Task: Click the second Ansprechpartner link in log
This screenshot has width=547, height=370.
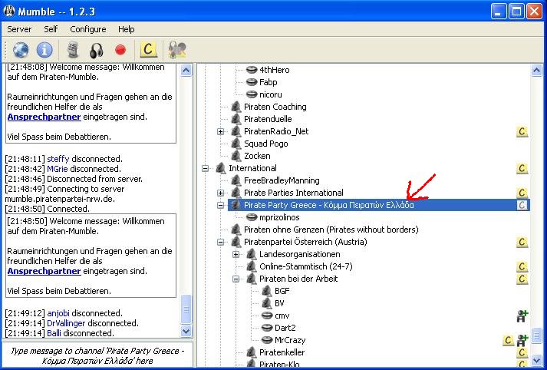Action: pyautogui.click(x=44, y=271)
